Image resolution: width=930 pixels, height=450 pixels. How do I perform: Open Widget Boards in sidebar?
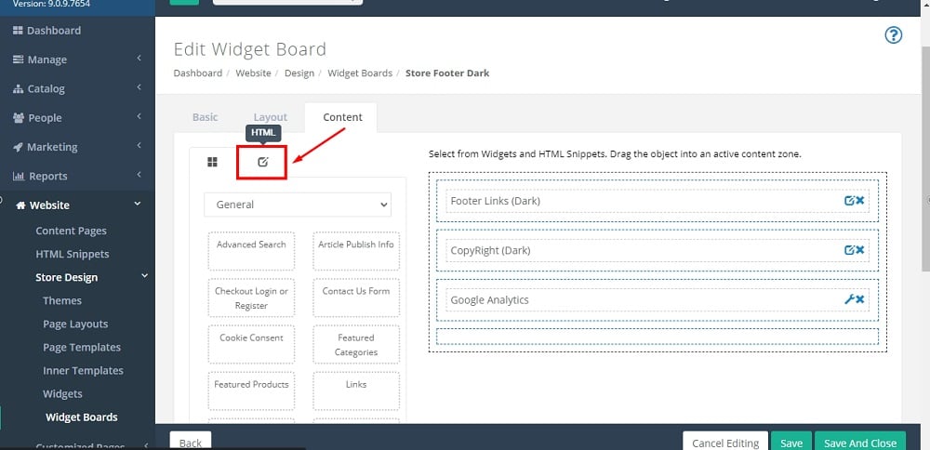click(81, 417)
